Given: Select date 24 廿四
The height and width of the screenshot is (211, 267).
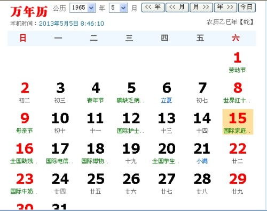Looking at the screenshot, I should [x=60, y=183].
